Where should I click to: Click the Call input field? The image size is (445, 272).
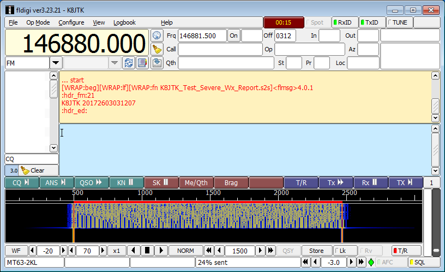pos(220,49)
